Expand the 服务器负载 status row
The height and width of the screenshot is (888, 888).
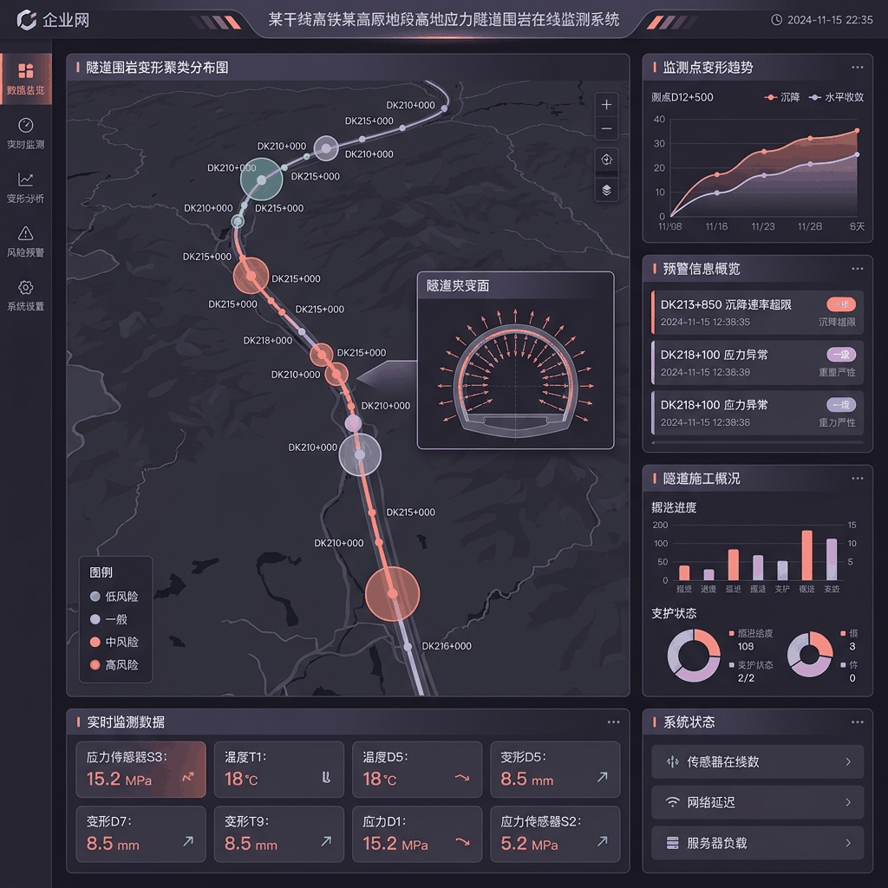[757, 843]
